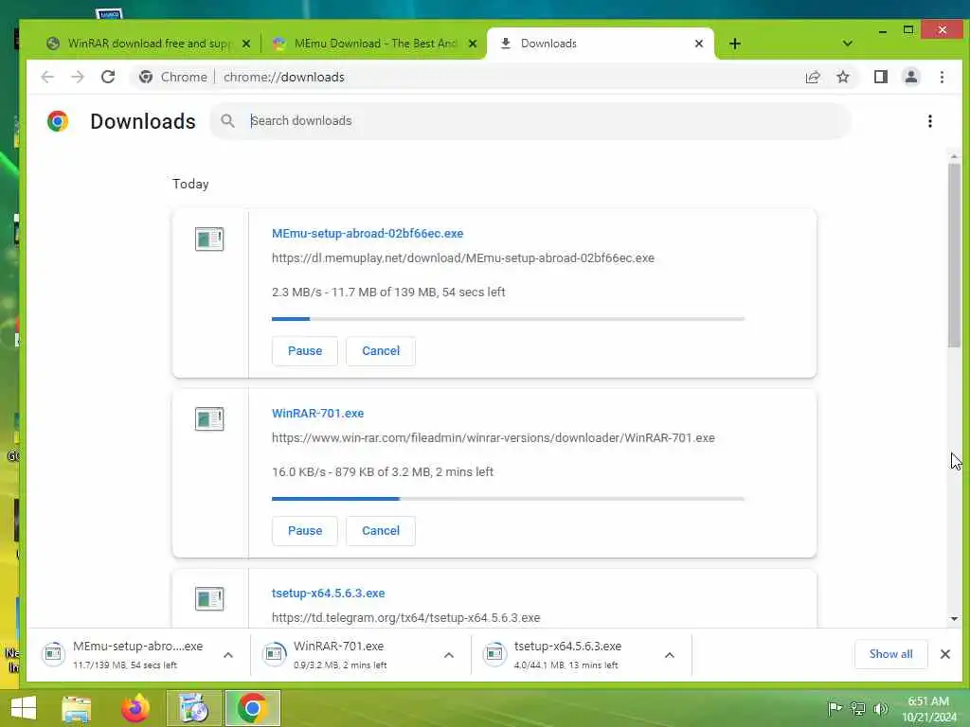Open the network icon in system tray
This screenshot has height=727, width=970.
[x=857, y=708]
